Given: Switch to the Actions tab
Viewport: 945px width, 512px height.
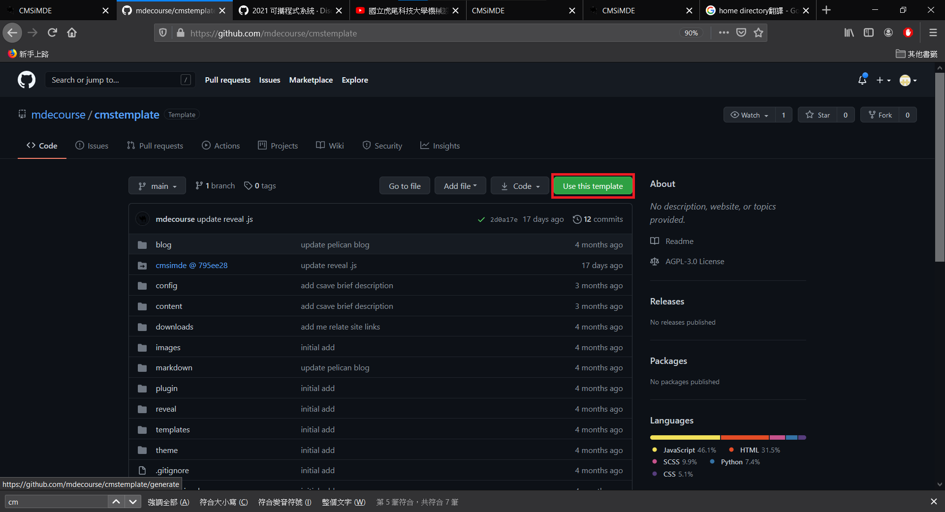Looking at the screenshot, I should [x=221, y=146].
